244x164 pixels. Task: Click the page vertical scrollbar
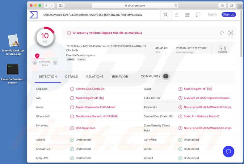coord(241,33)
